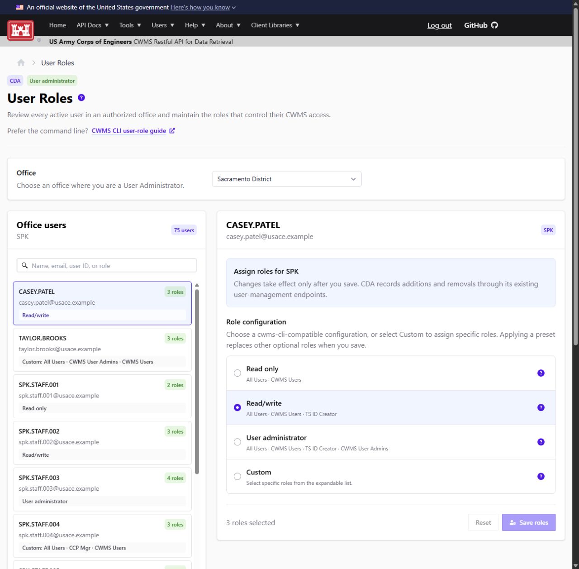579x569 pixels.
Task: Expand the Help menu
Action: pyautogui.click(x=195, y=25)
